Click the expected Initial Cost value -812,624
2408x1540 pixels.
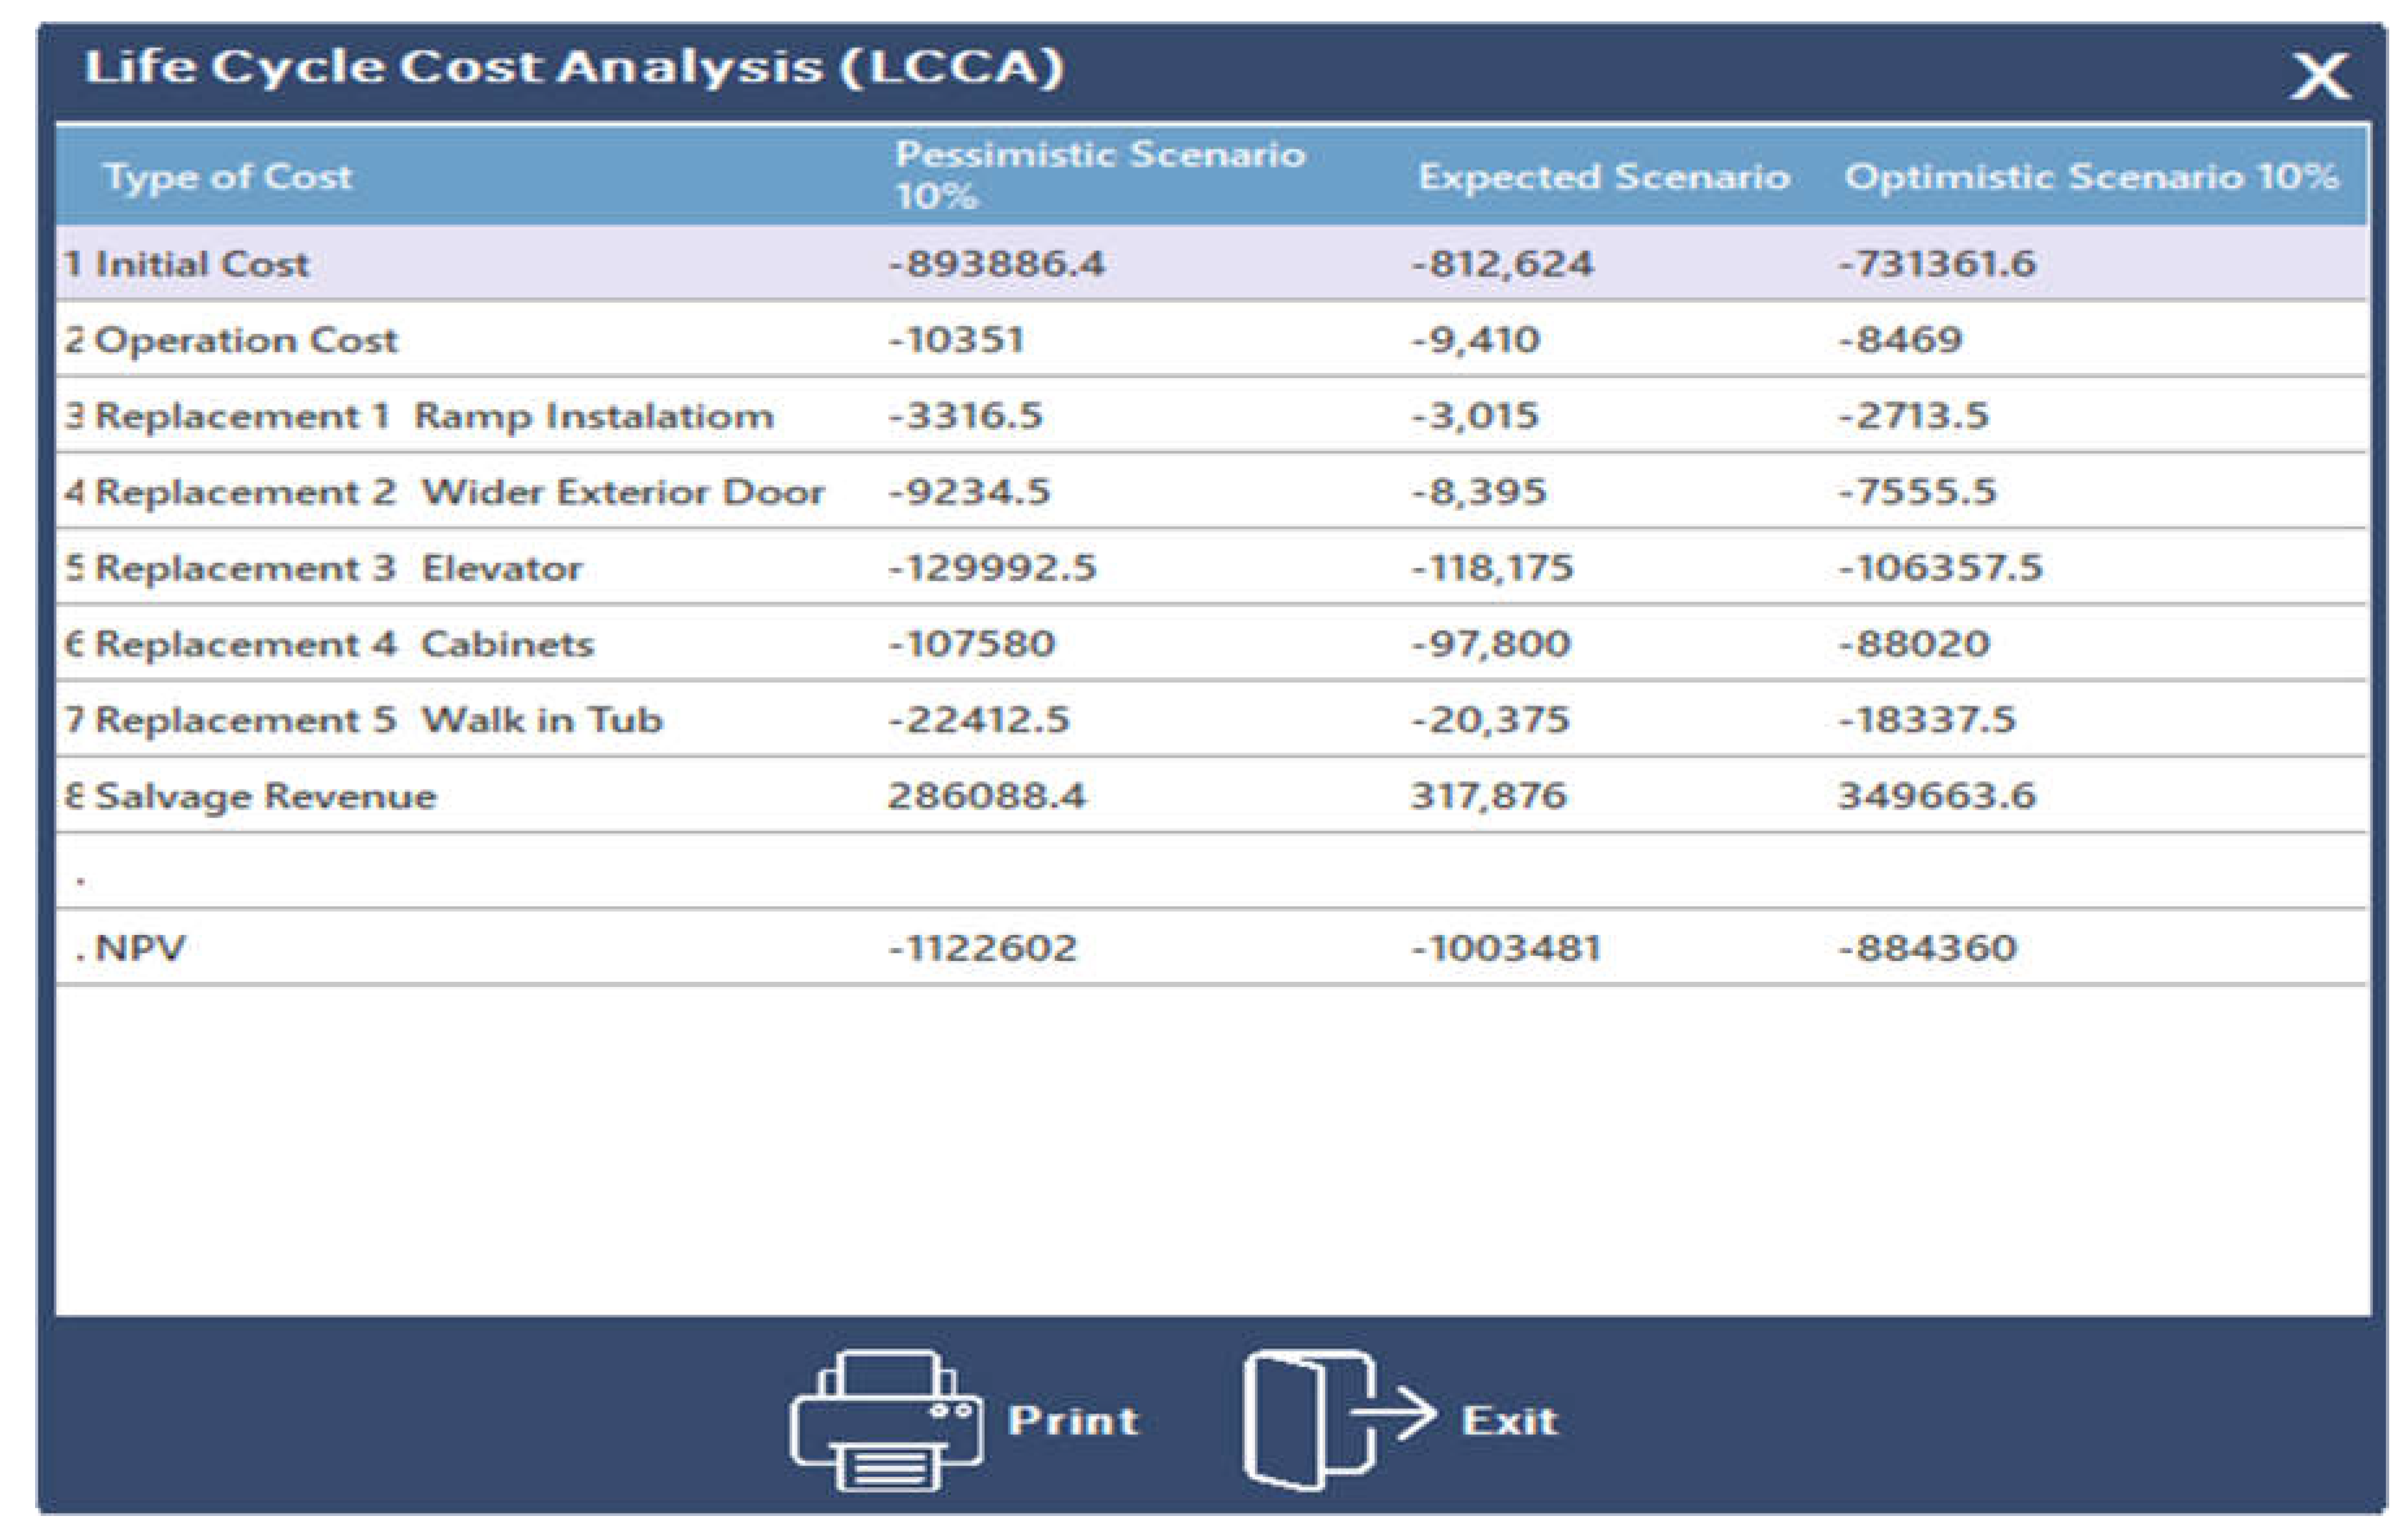click(x=1503, y=264)
